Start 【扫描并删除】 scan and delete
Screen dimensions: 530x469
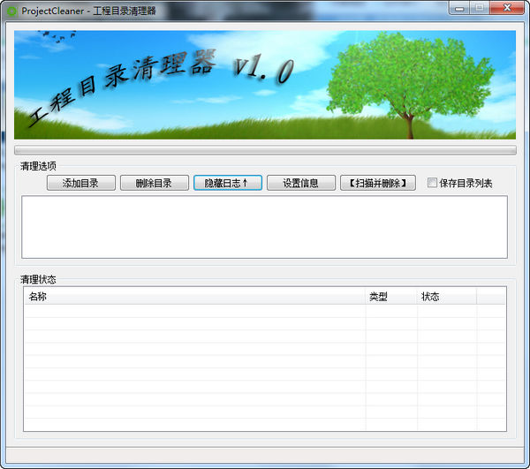378,183
